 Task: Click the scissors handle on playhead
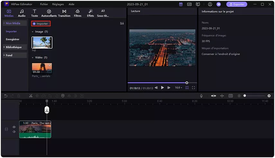(47, 110)
